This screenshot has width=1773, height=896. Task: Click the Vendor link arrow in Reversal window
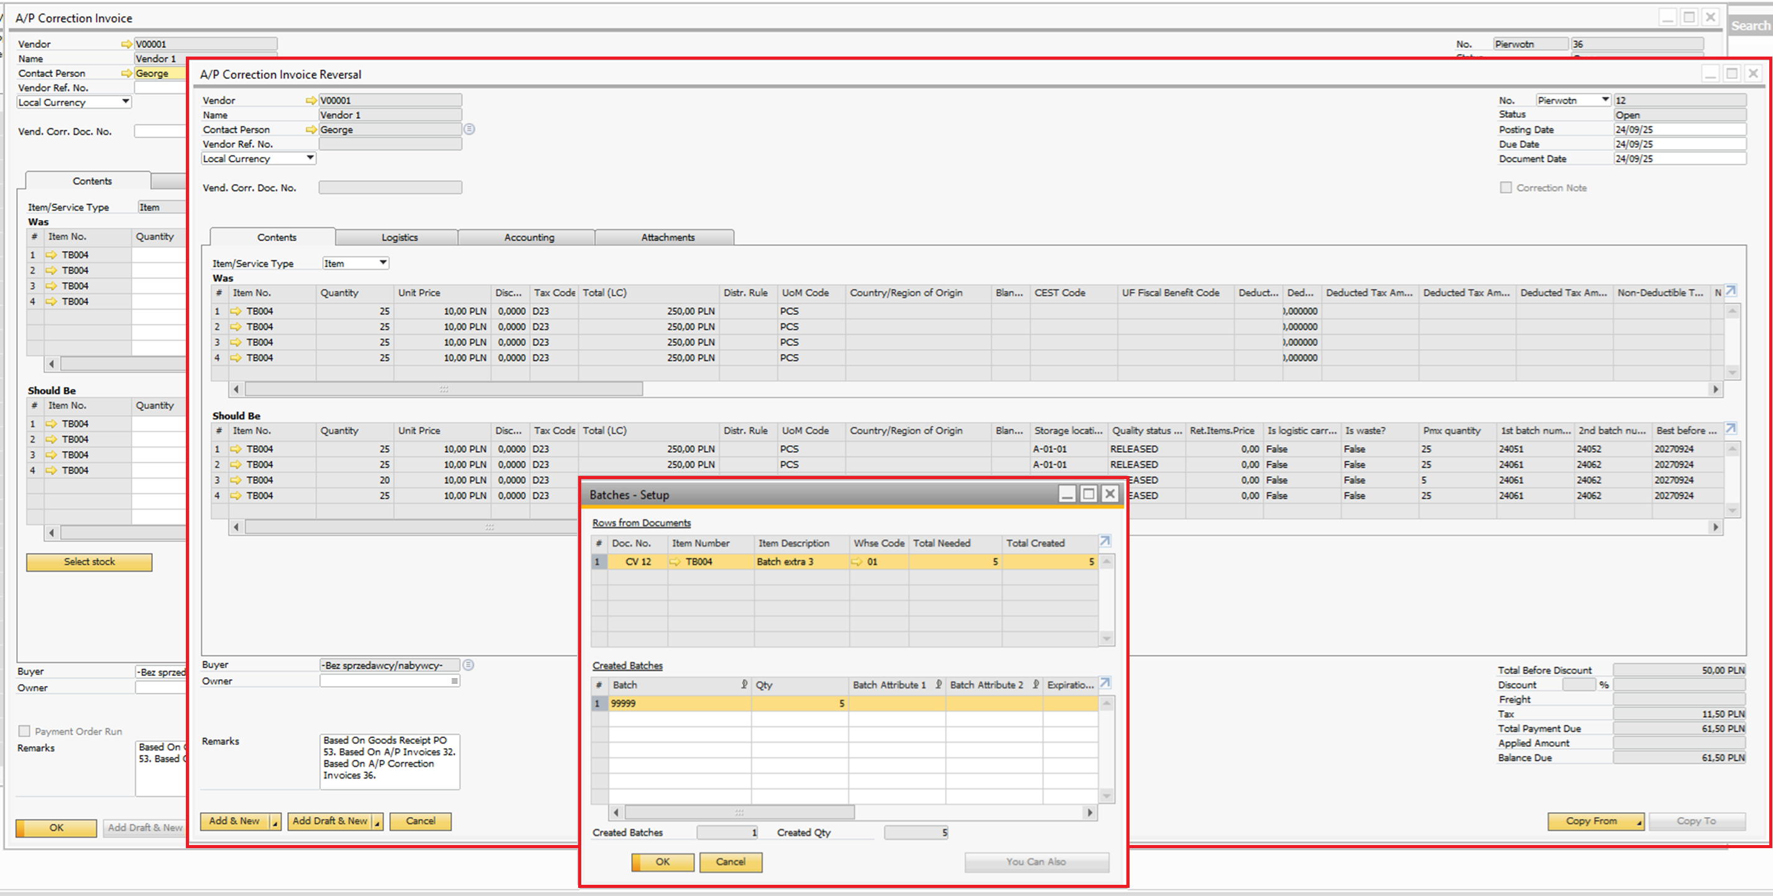(311, 101)
